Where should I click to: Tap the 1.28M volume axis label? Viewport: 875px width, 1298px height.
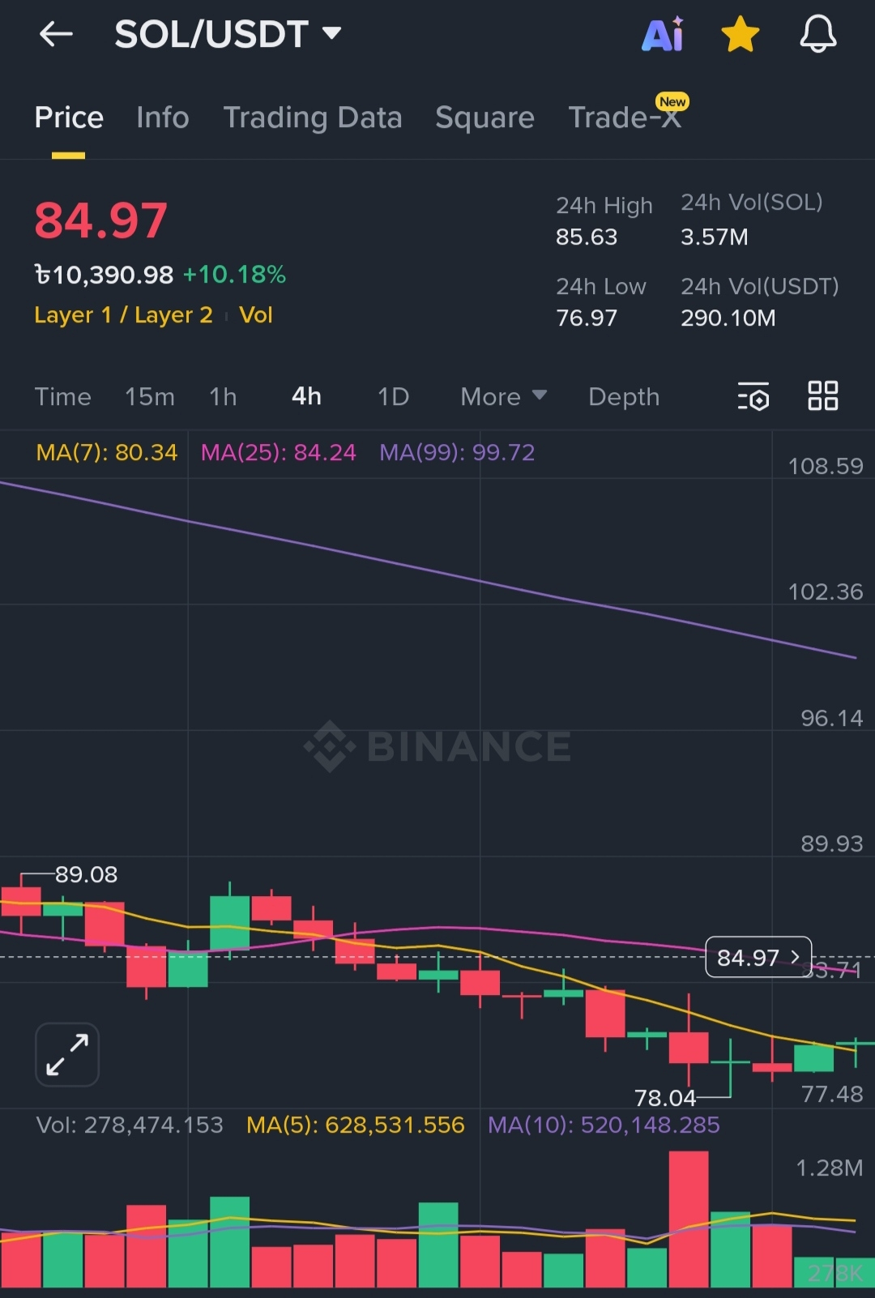pos(830,1168)
